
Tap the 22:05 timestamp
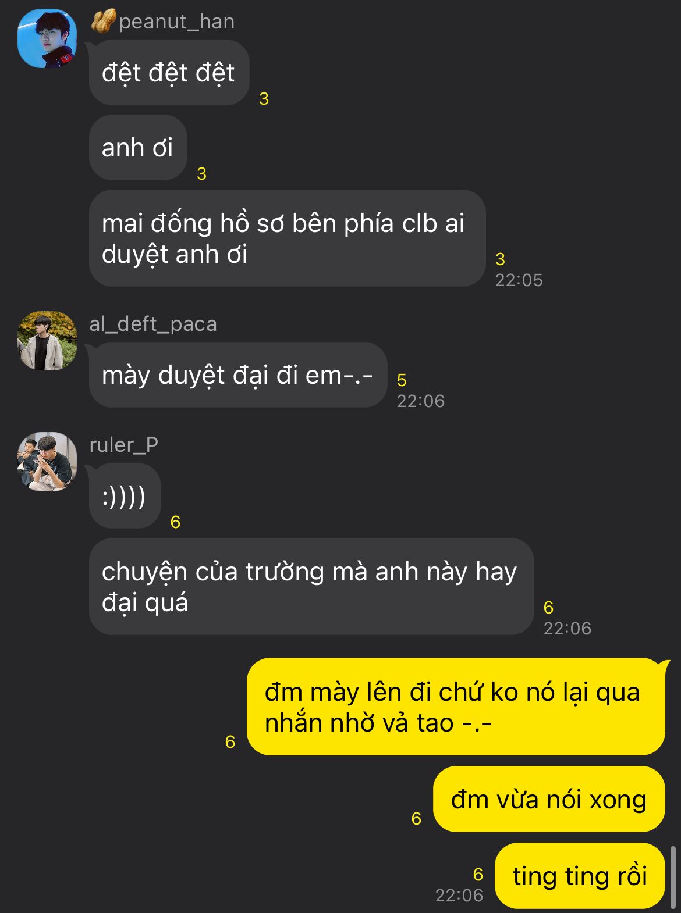pyautogui.click(x=519, y=280)
